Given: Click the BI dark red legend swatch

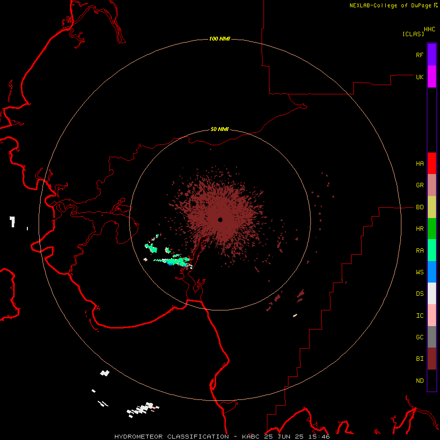Looking at the screenshot, I should pyautogui.click(x=432, y=359).
